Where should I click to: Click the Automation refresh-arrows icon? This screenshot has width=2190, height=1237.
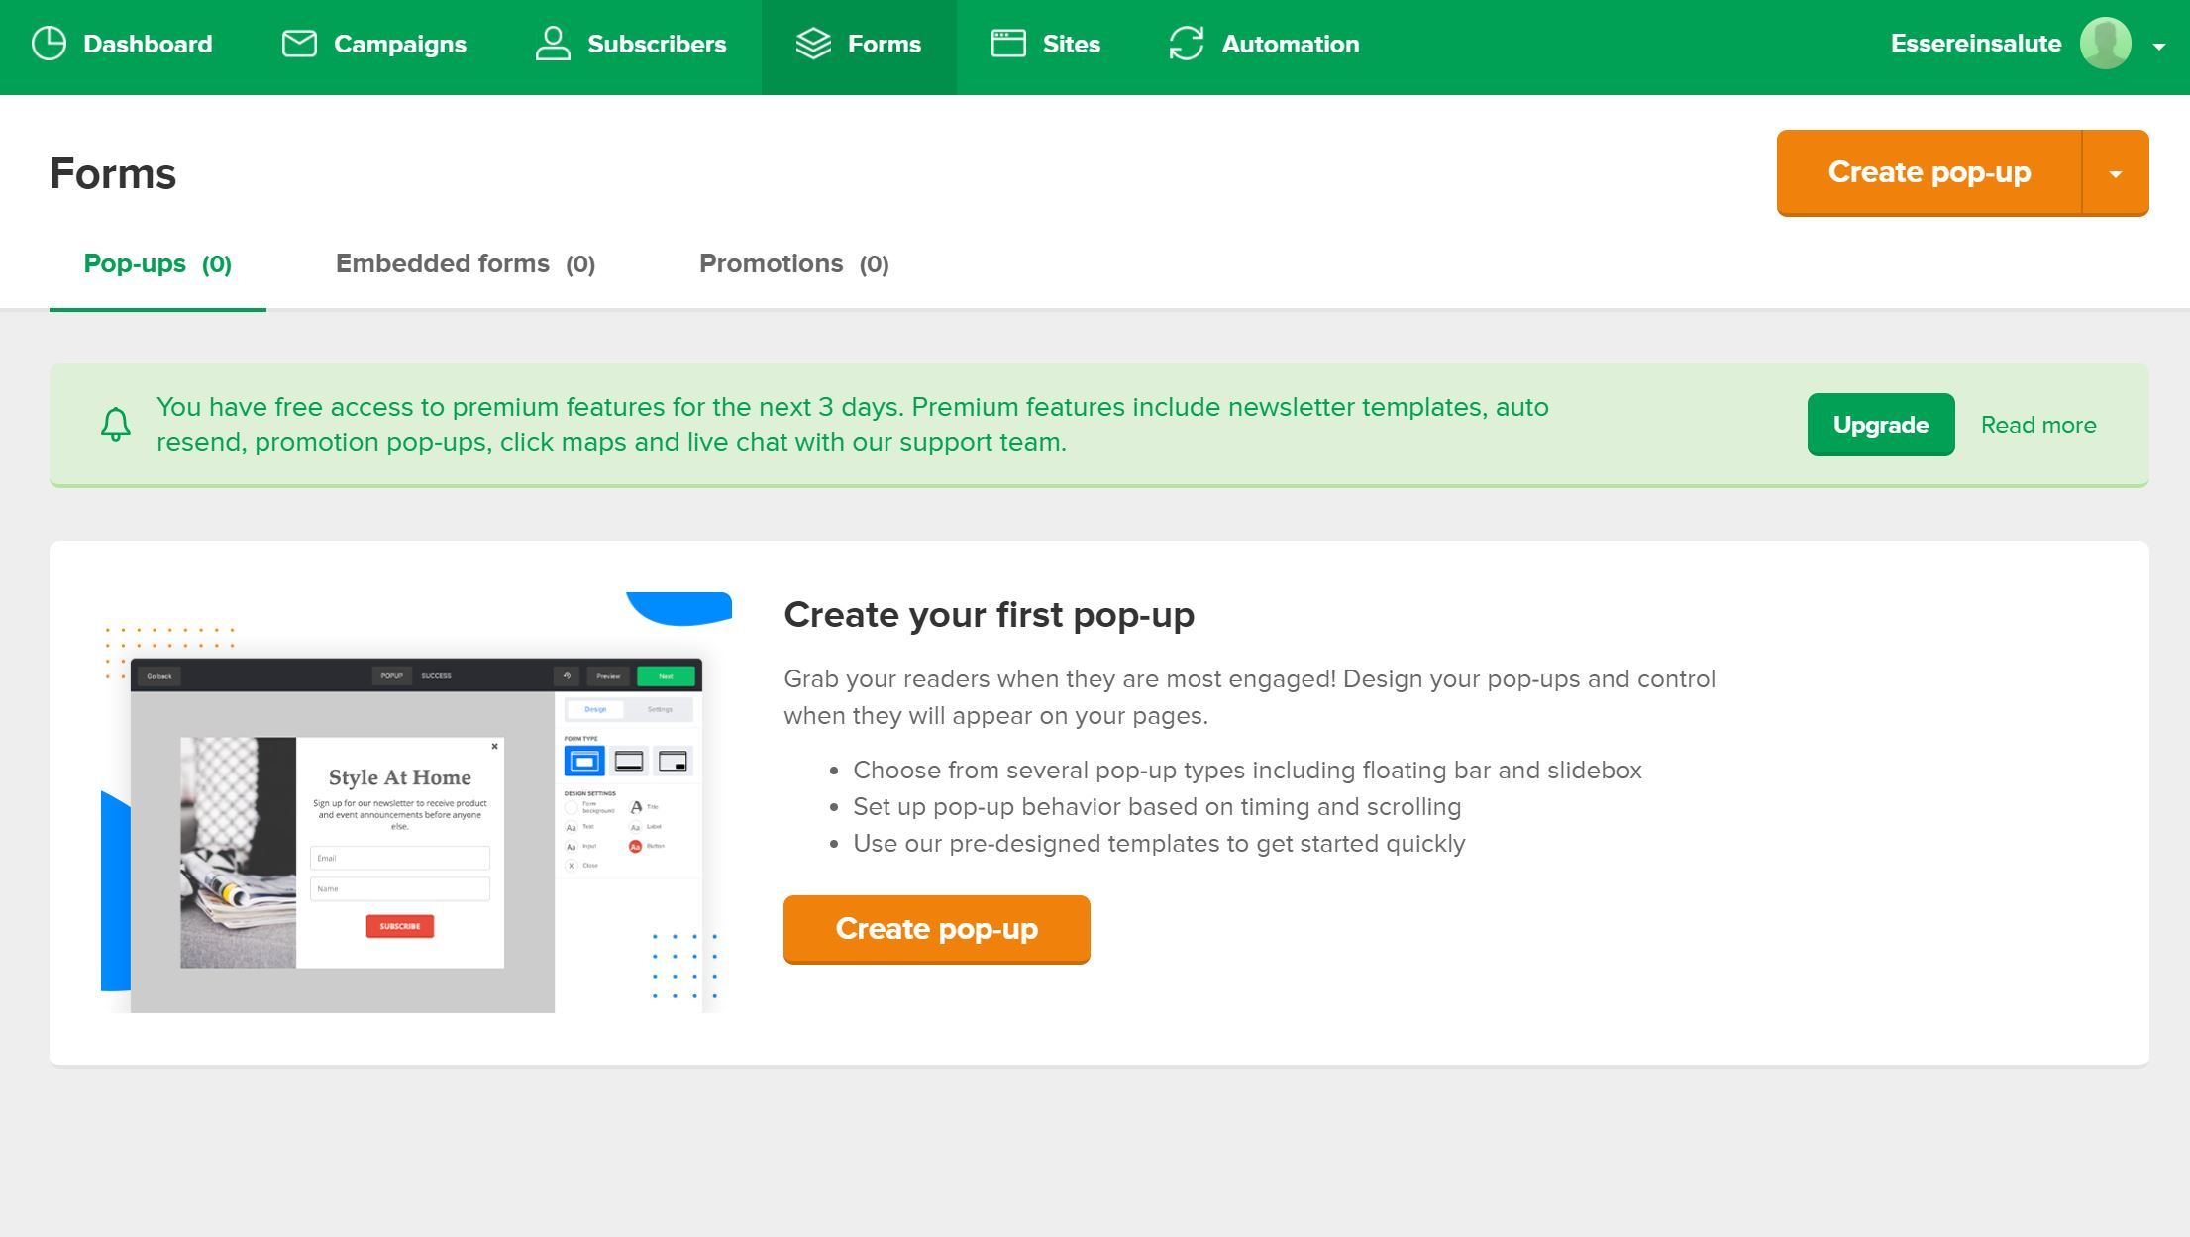(x=1187, y=44)
